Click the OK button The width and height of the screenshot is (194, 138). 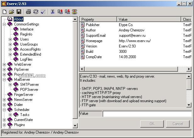click(x=152, y=124)
